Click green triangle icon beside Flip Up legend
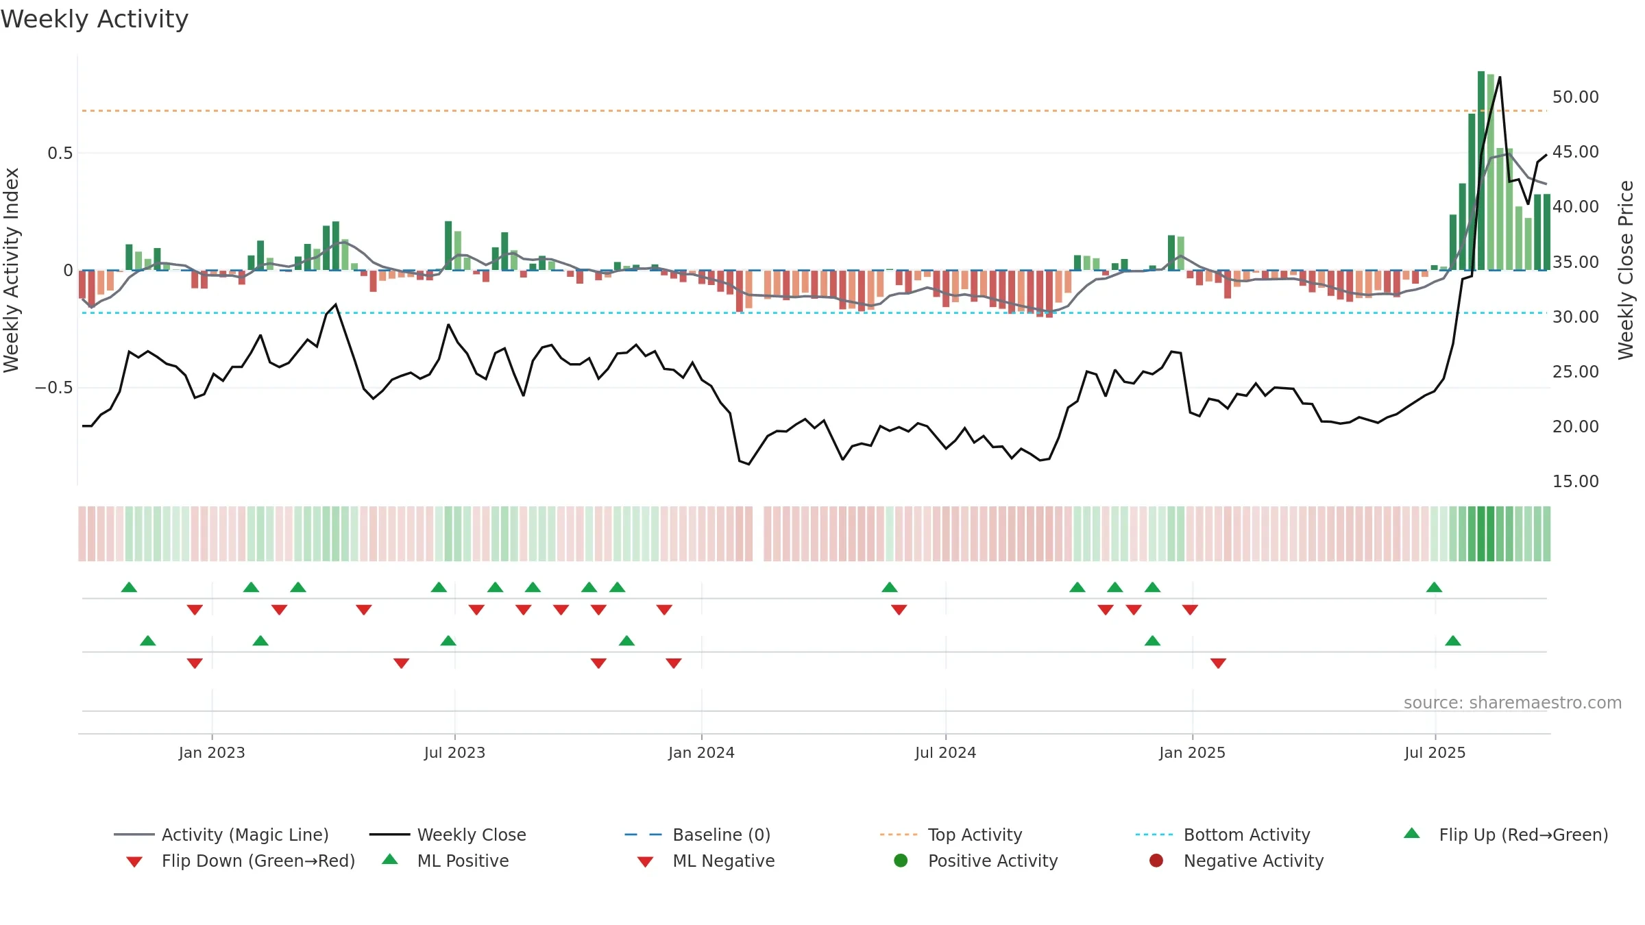 click(x=1412, y=833)
